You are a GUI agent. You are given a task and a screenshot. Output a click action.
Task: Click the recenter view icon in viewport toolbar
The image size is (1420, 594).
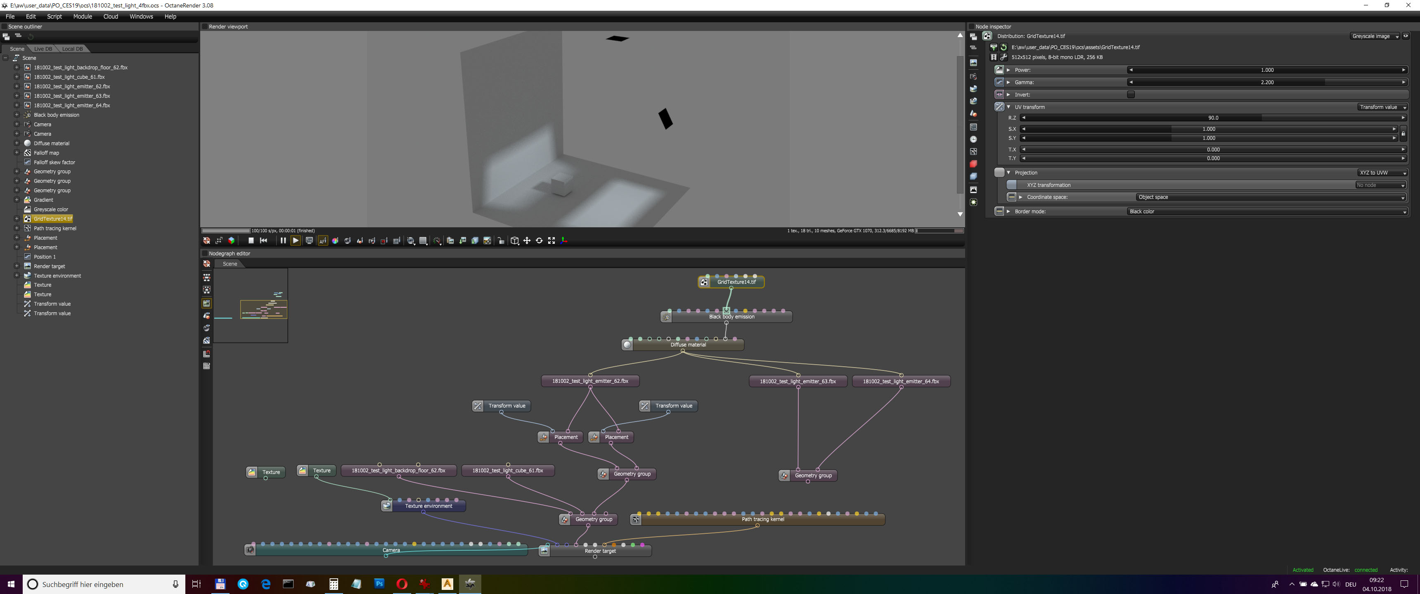coord(207,241)
